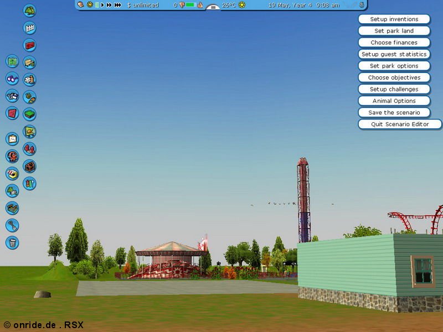
Task: Open the burger billboard signs icon
Action: [29, 132]
